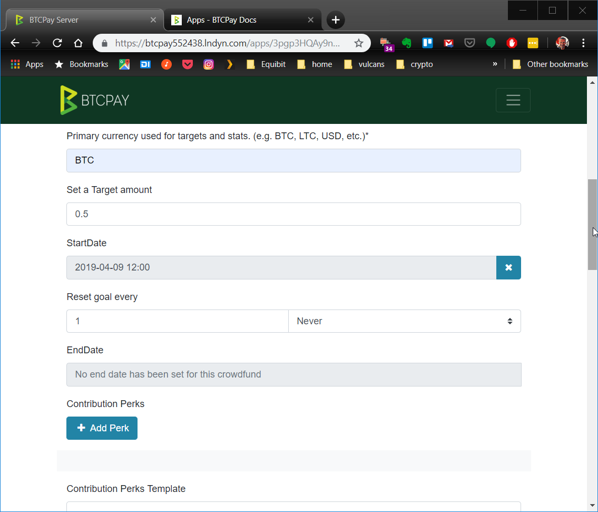Click the scrollbar up arrow

point(592,82)
